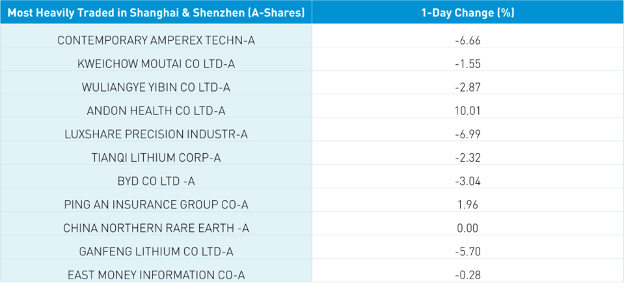Click the -6.66 change value

click(x=467, y=40)
